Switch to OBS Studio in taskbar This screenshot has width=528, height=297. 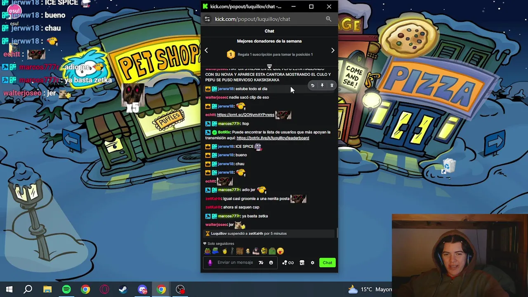(x=180, y=290)
